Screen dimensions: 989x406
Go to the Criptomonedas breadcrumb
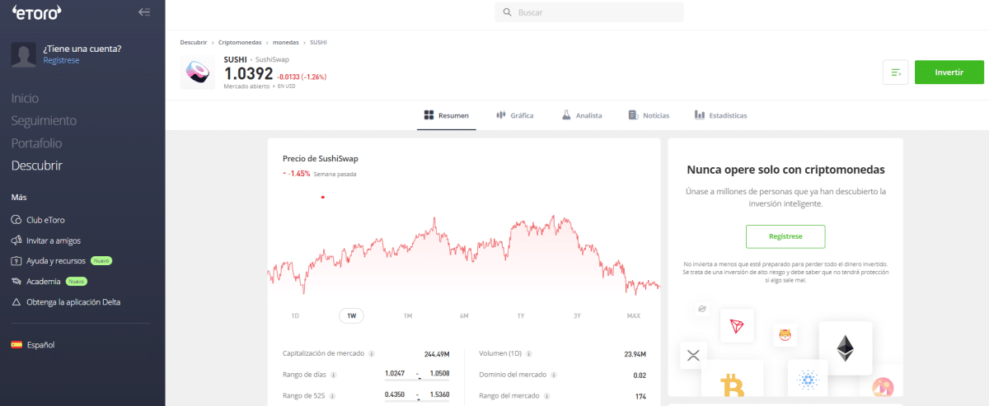click(240, 42)
